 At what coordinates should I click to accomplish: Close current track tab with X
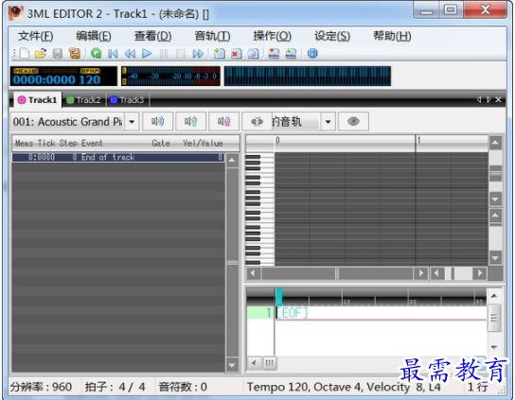coord(498,99)
